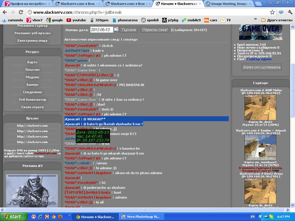This screenshot has width=295, height=221.
Task: Open the Сървър админ rank link
Action: pyautogui.click(x=259, y=59)
